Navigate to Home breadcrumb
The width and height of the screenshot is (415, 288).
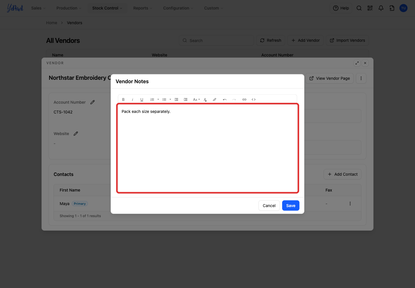52,23
